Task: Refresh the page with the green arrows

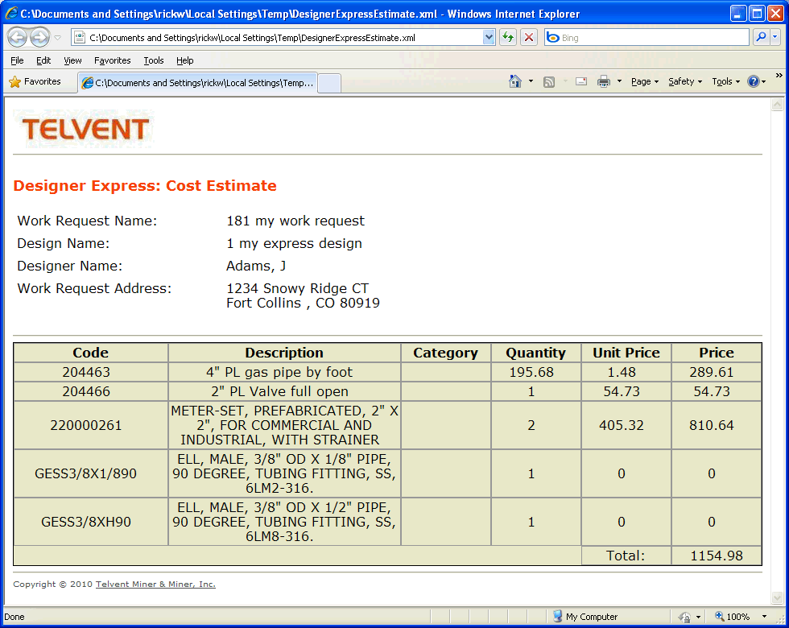Action: 508,37
